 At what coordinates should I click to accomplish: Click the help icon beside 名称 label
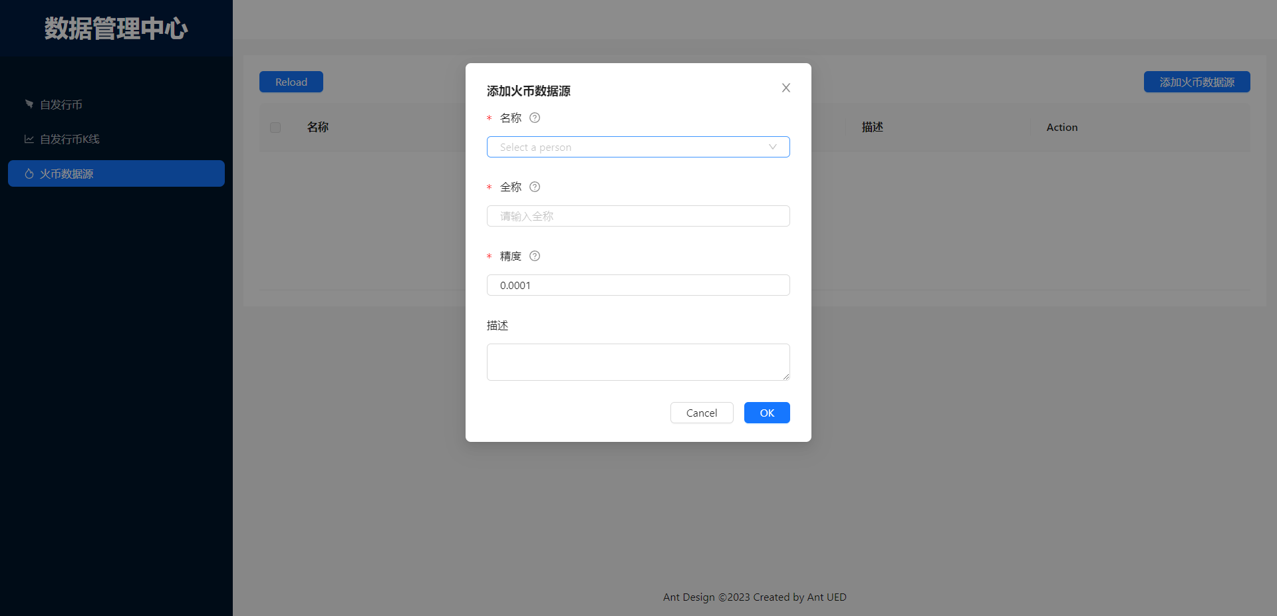(x=535, y=118)
